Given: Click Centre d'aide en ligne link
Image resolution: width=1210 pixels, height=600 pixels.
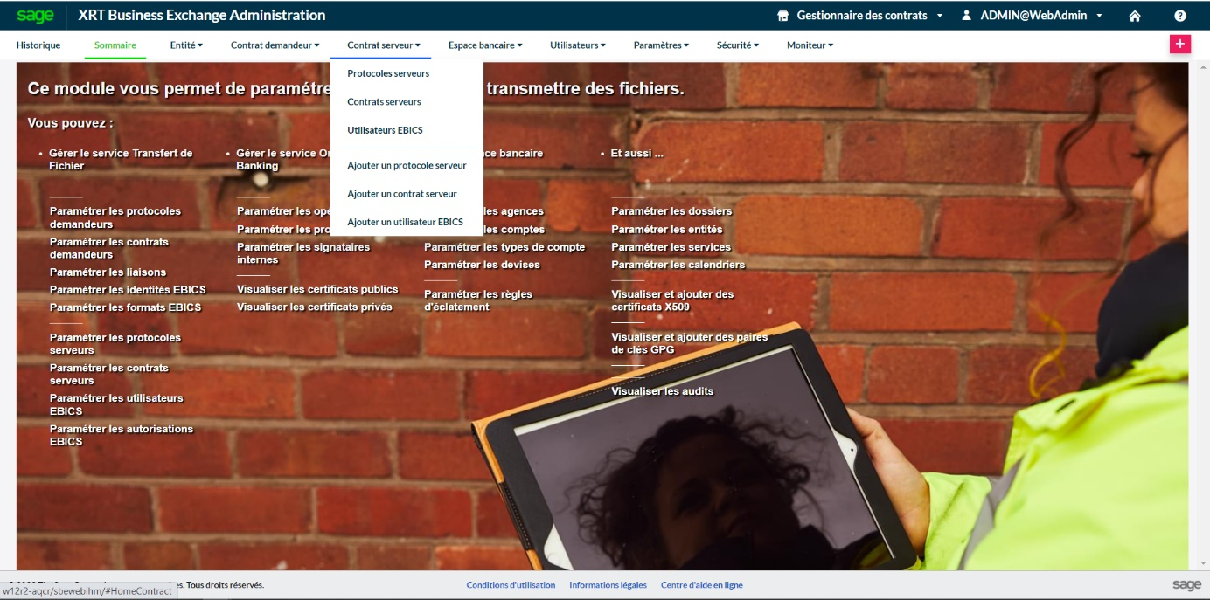Looking at the screenshot, I should tap(701, 585).
